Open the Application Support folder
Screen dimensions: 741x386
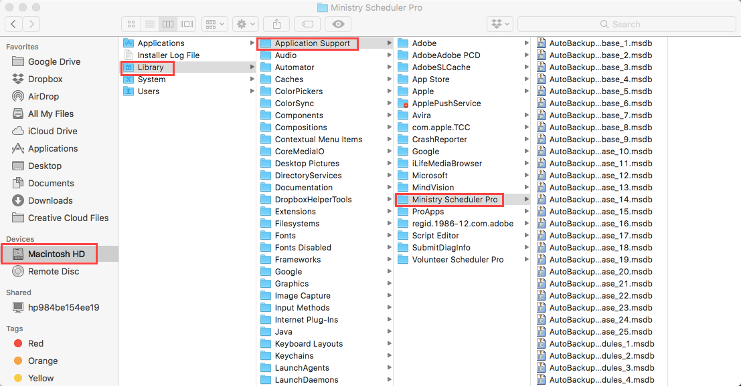[x=312, y=43]
